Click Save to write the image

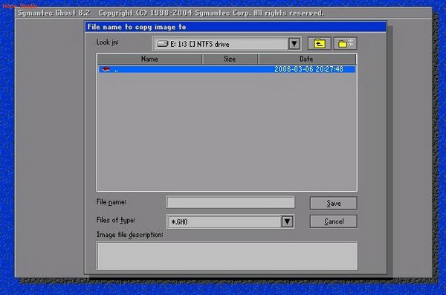click(333, 204)
